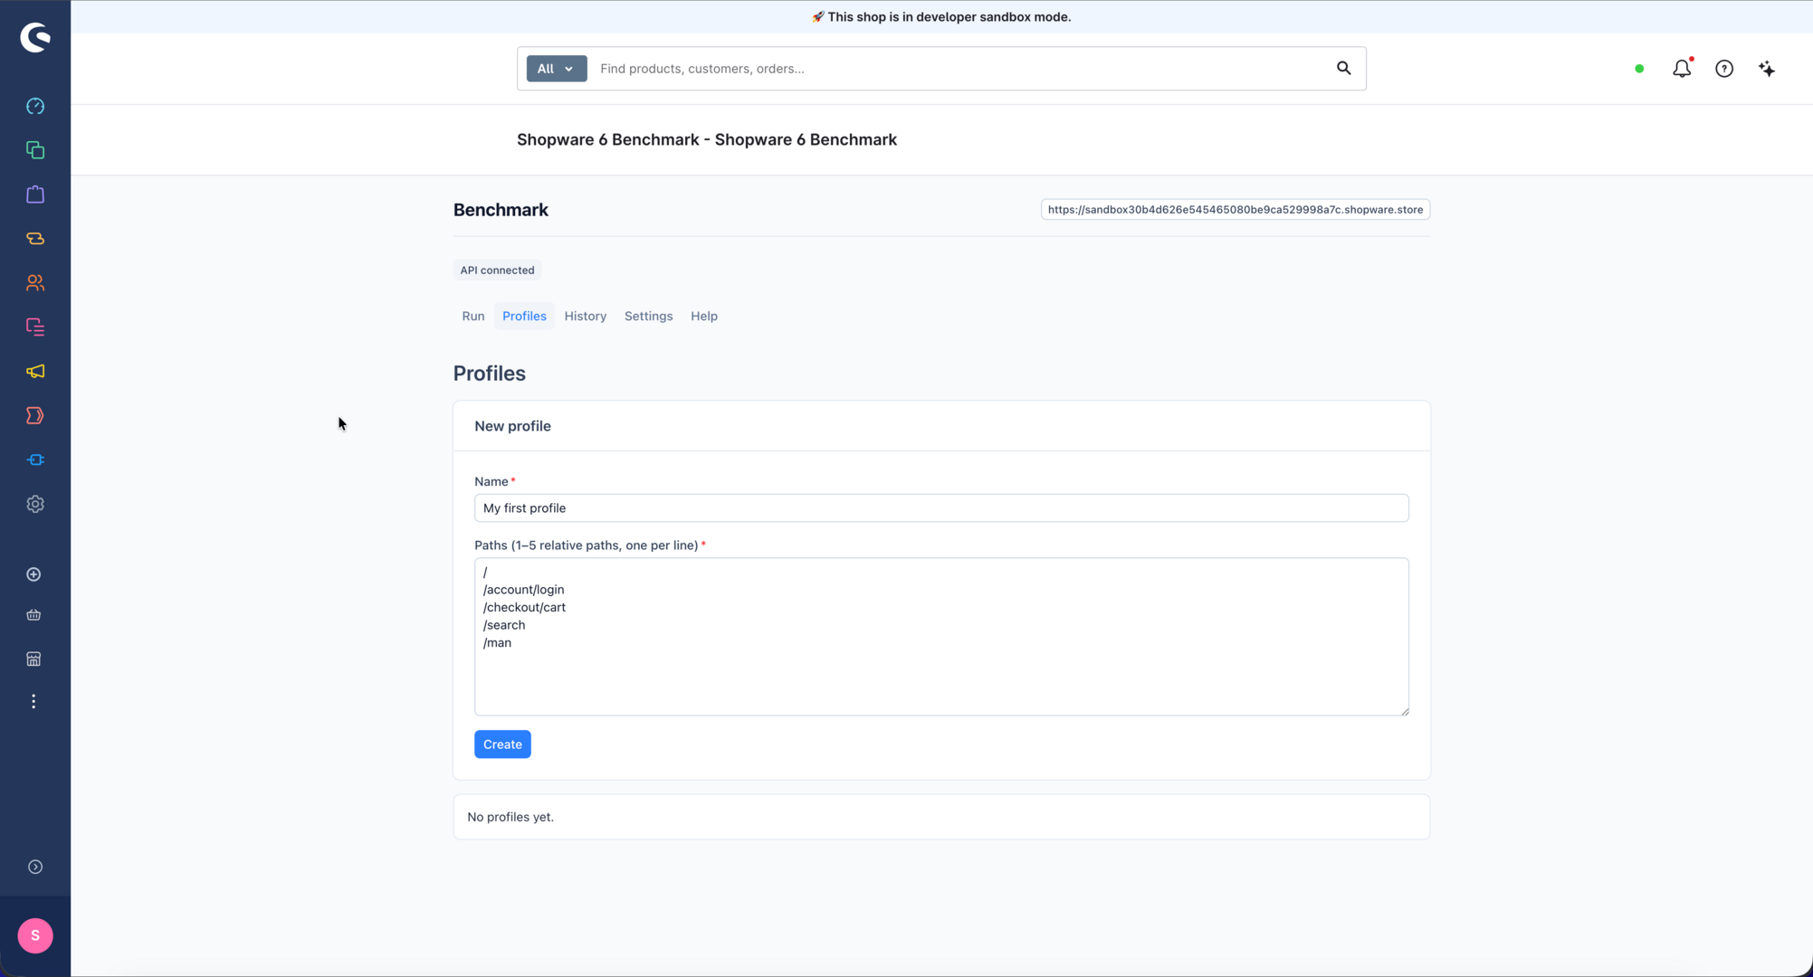Open Customers via the orange people icon
The image size is (1813, 977).
point(35,283)
